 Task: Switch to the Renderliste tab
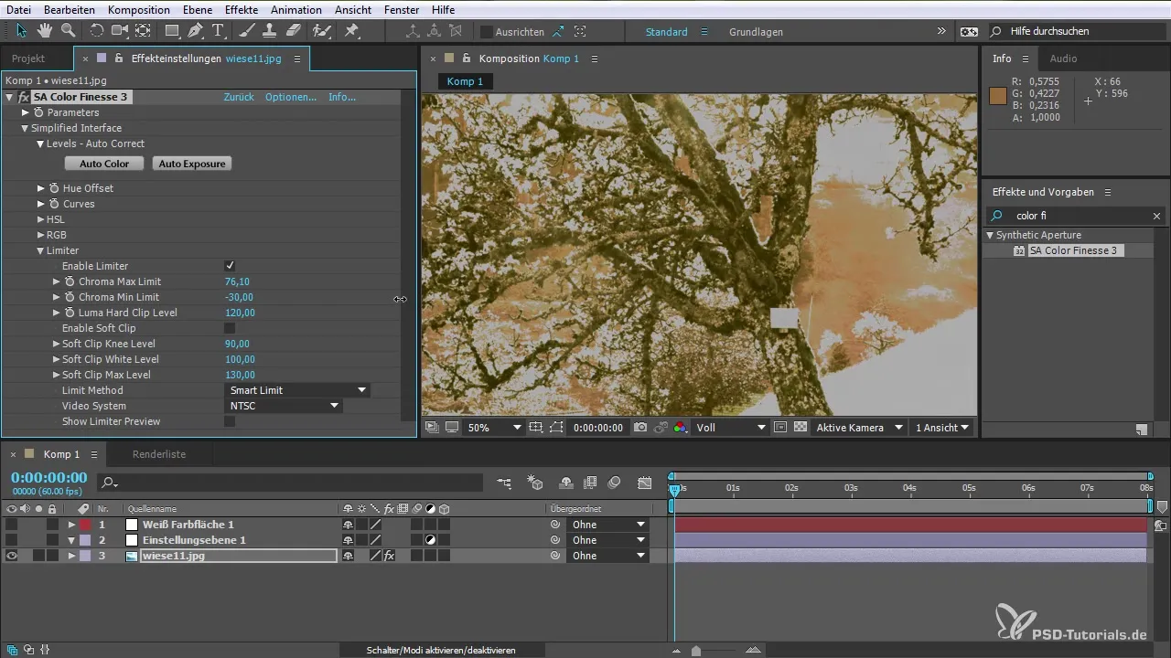pyautogui.click(x=158, y=454)
